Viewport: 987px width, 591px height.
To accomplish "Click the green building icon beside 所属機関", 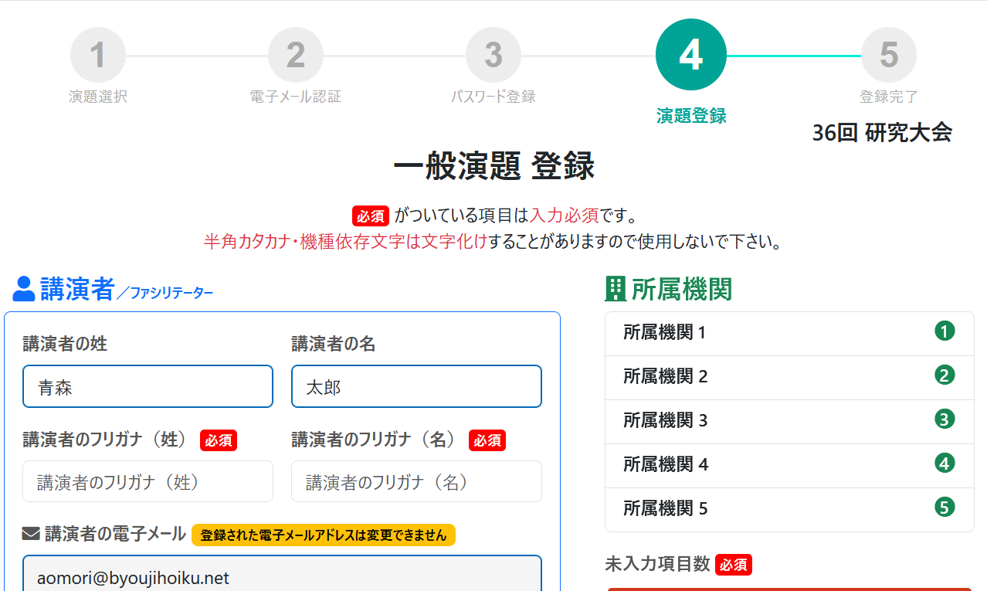I will 616,289.
